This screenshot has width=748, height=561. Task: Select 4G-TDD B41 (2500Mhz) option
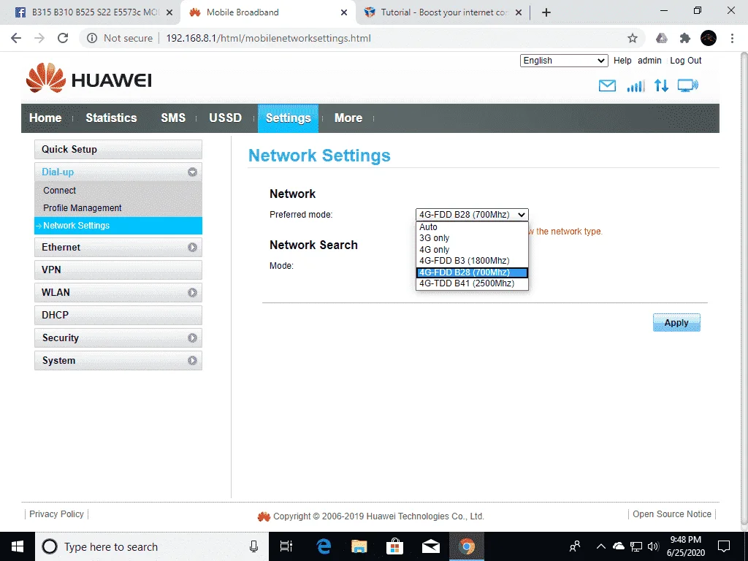point(473,283)
